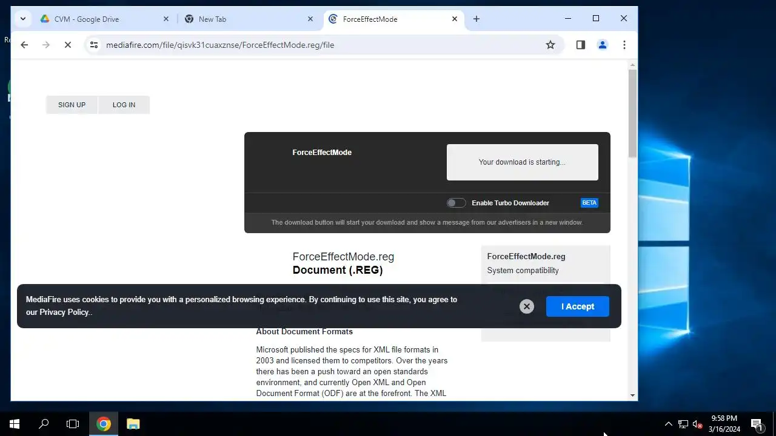Click the greyed-out forward arrow

(x=46, y=45)
